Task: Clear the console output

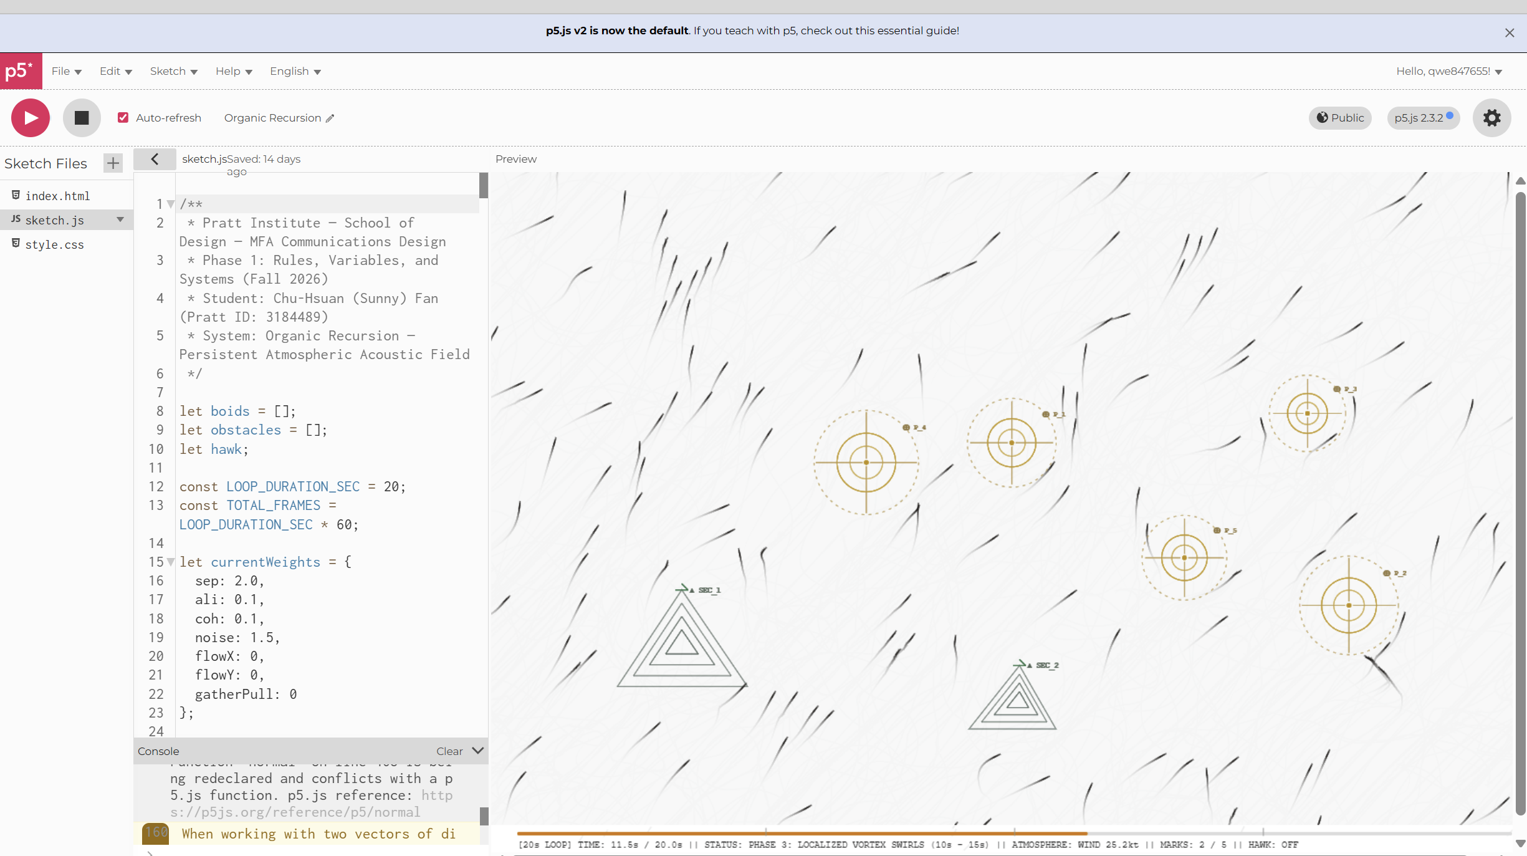Action: coord(449,751)
